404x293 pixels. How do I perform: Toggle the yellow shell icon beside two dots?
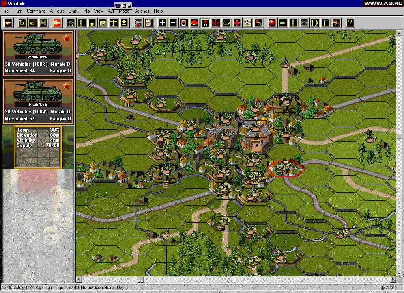click(293, 23)
